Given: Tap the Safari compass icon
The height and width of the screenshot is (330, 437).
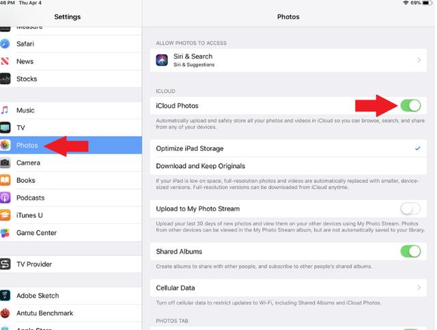Looking at the screenshot, I should pos(5,44).
